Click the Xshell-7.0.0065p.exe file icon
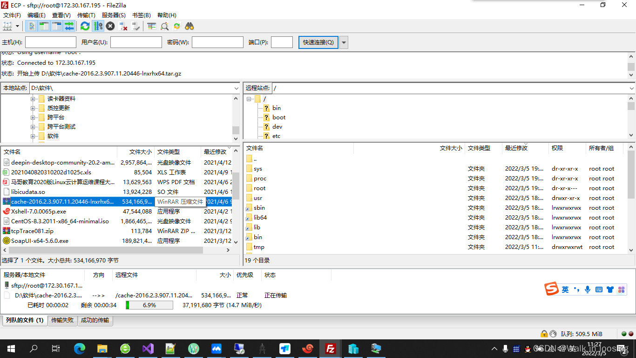Viewport: 636px width, 358px height. click(7, 211)
